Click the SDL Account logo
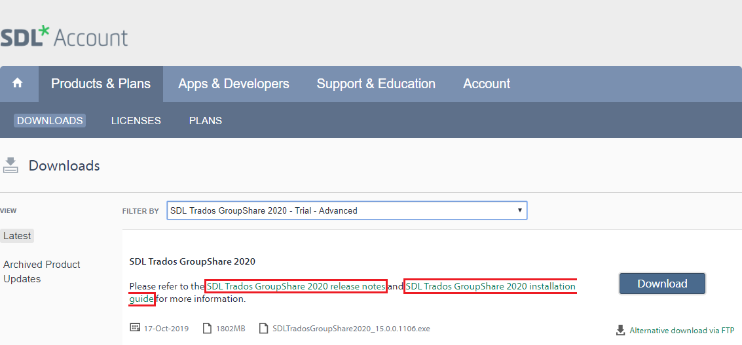Screen dimensions: 742x345 click(64, 37)
